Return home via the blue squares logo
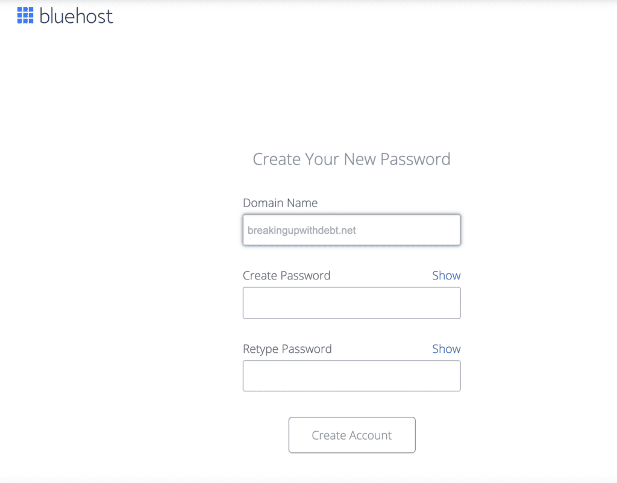Screen dimensions: 617x483 pos(25,15)
